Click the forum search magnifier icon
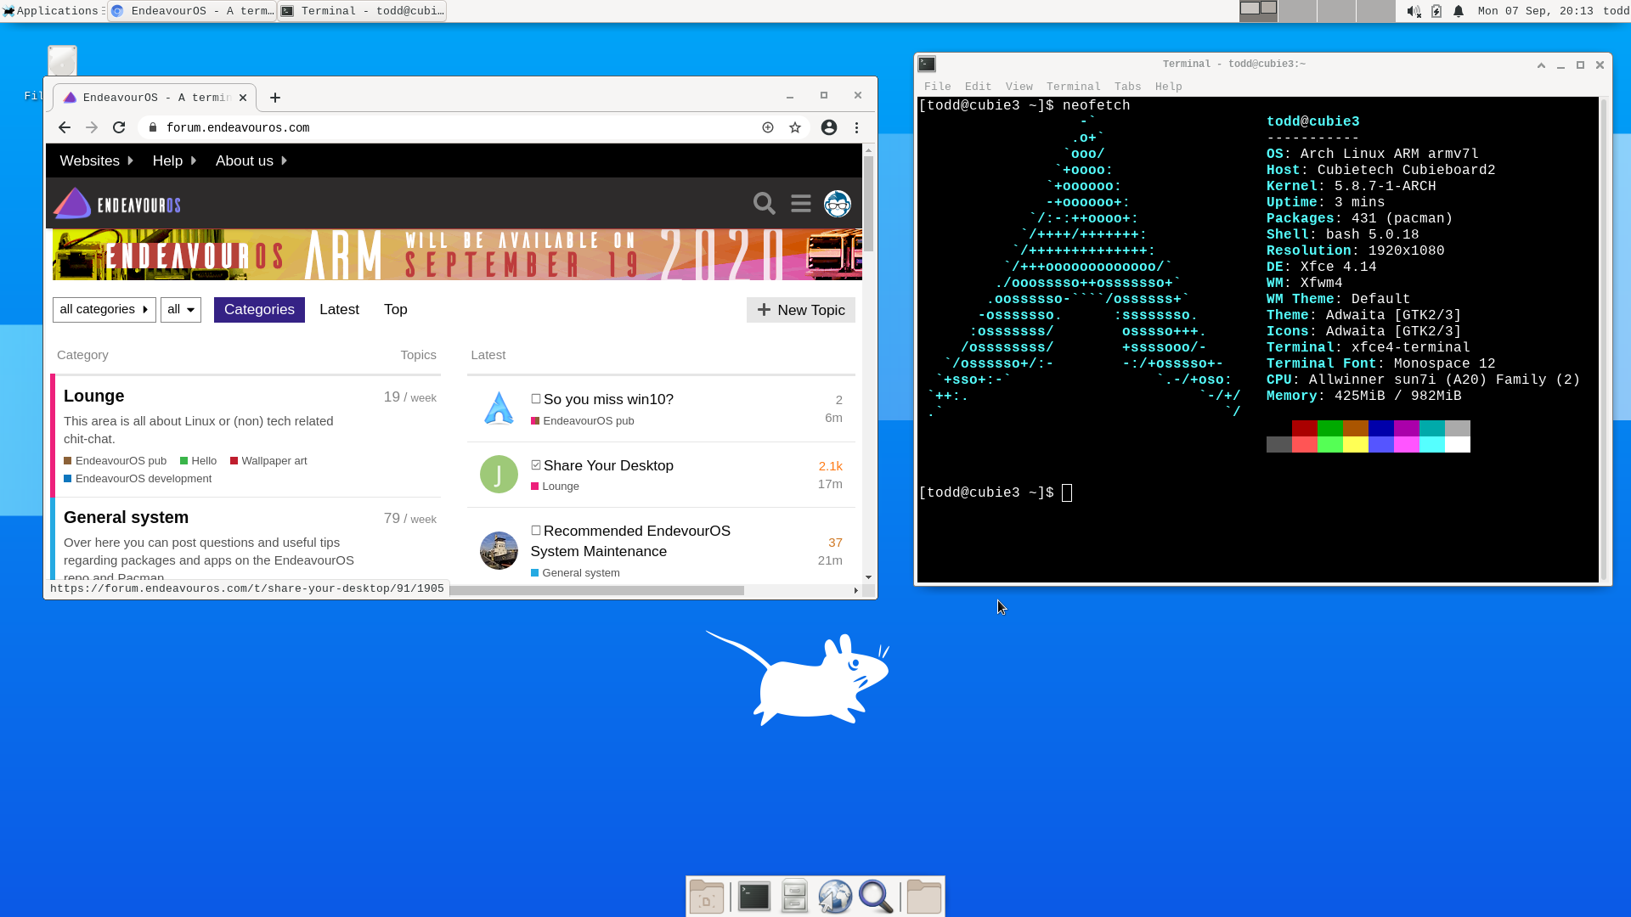Viewport: 1631px width, 917px height. click(x=764, y=204)
